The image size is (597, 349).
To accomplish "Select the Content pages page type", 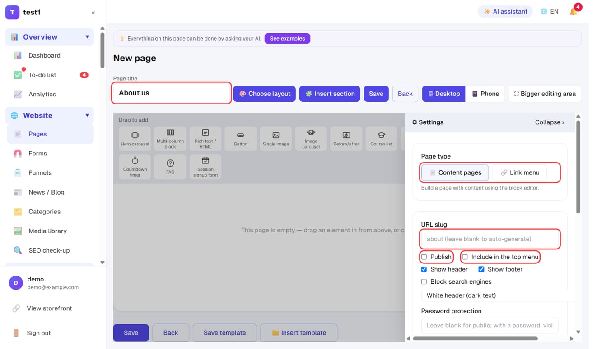I will pos(455,172).
